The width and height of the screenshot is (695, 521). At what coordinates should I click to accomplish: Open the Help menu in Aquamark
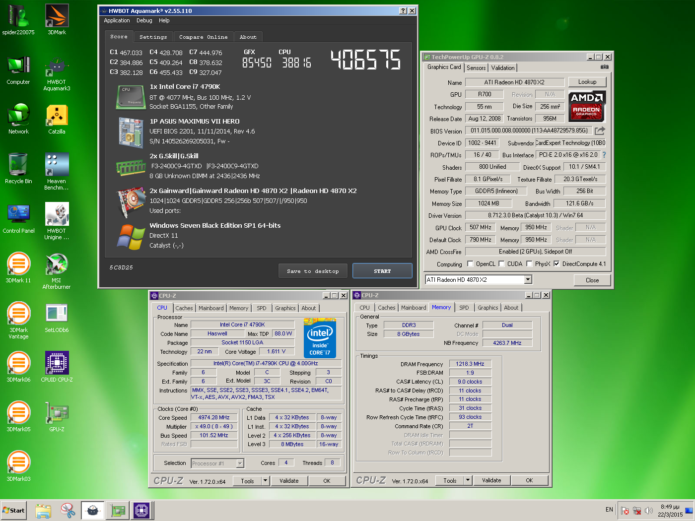164,21
